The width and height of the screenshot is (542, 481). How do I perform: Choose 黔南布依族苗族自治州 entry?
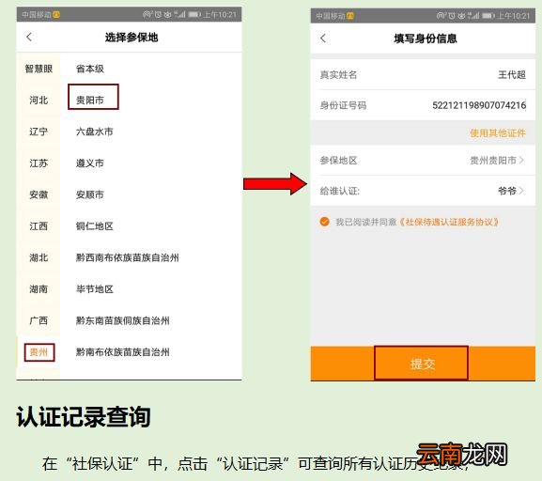(x=123, y=352)
